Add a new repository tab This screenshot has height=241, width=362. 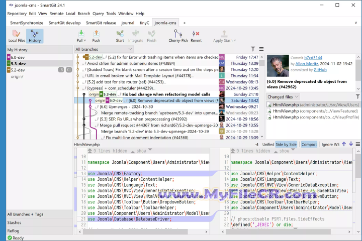pos(184,23)
